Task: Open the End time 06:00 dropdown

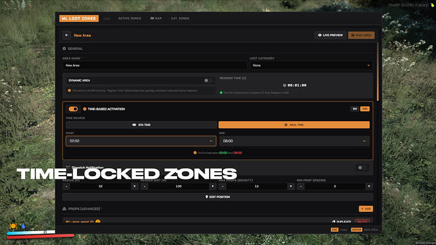Action: (294, 141)
